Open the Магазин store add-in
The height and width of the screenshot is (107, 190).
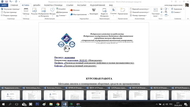click(x=75, y=10)
